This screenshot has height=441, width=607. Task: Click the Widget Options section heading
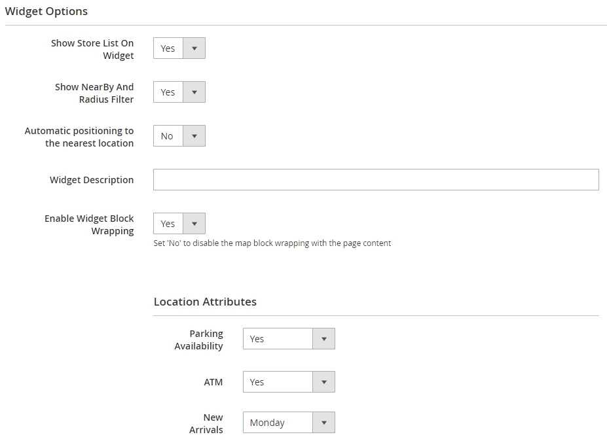click(x=46, y=11)
